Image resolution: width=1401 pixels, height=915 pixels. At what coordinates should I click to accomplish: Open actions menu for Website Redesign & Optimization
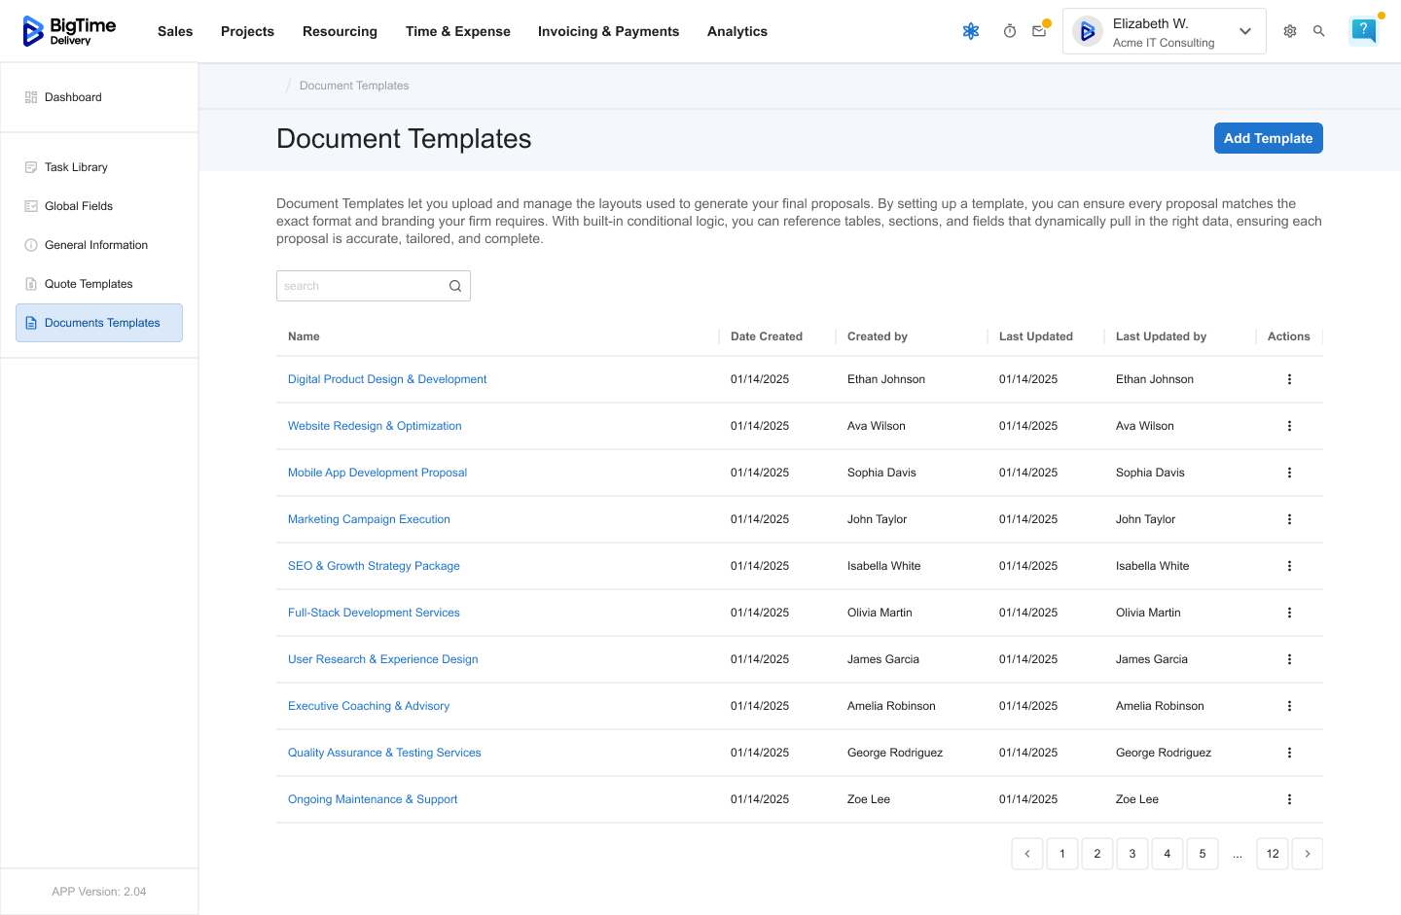tap(1289, 426)
